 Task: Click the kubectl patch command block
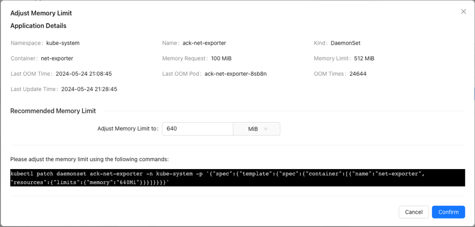pos(237,177)
